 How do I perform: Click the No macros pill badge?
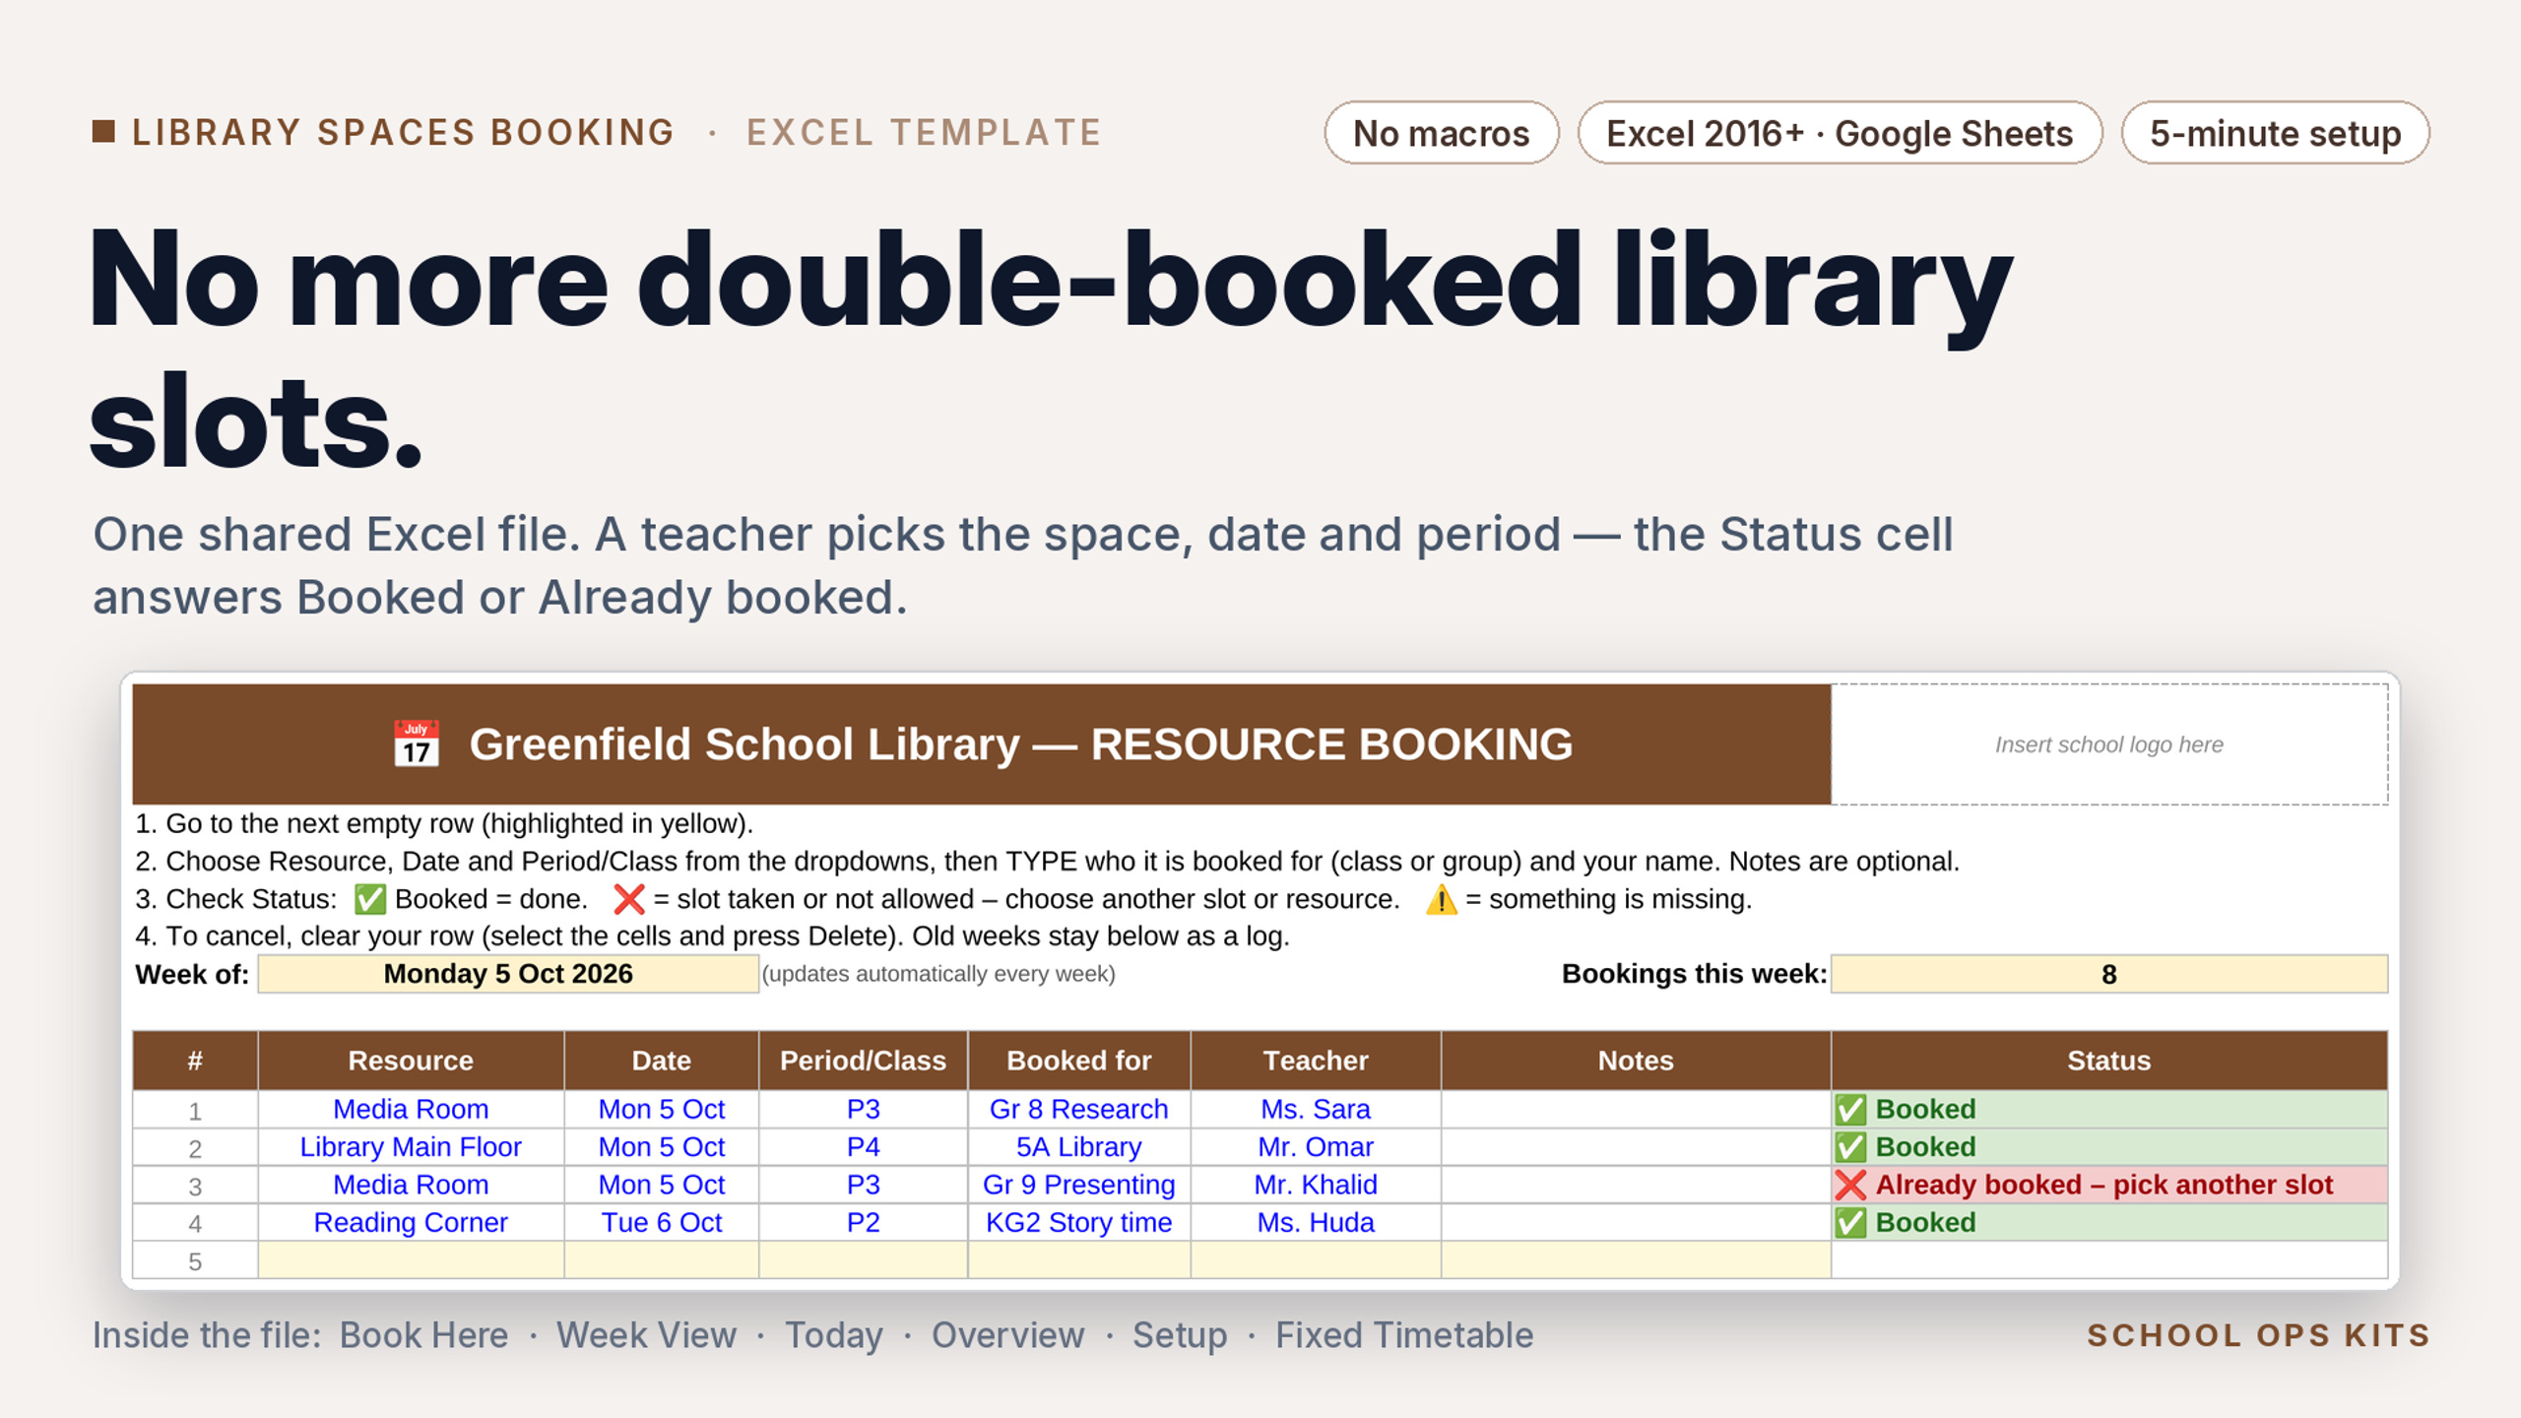[x=1442, y=133]
